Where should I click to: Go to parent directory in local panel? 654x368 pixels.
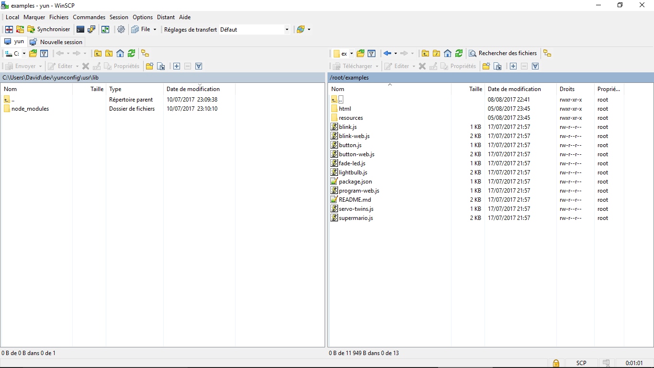98,53
